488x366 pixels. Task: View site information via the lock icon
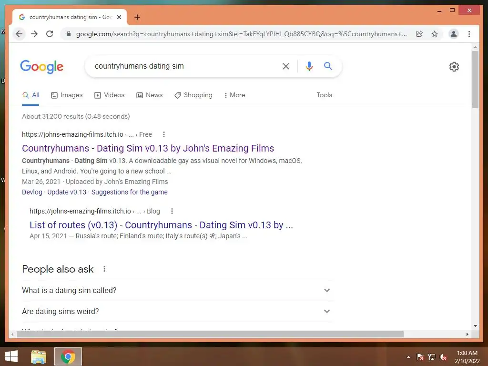(x=69, y=34)
